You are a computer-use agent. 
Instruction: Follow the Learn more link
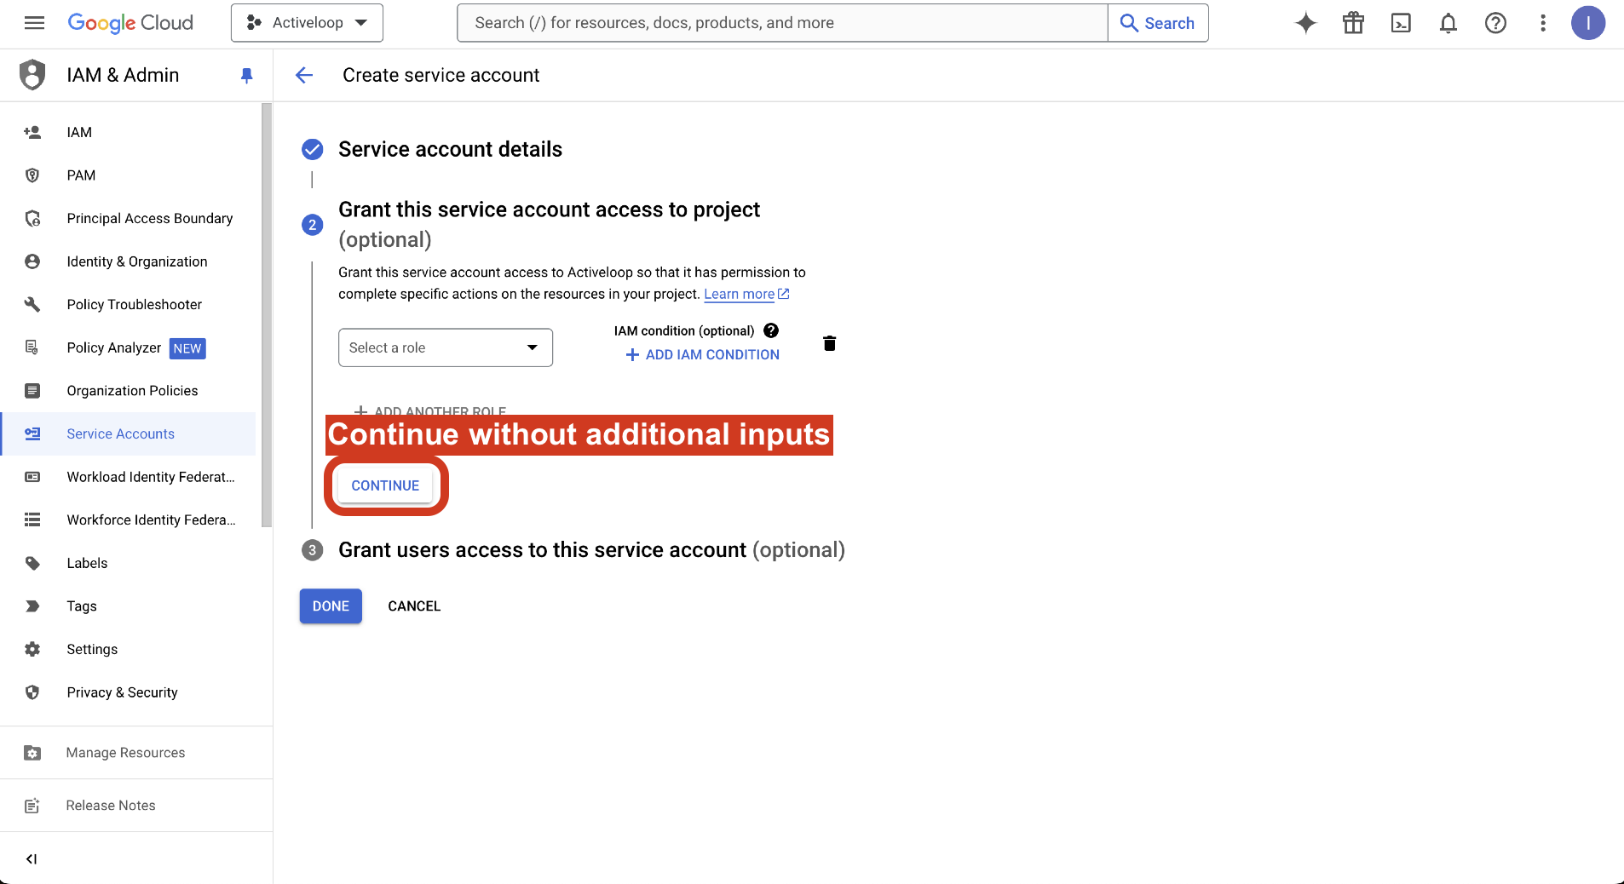click(739, 294)
